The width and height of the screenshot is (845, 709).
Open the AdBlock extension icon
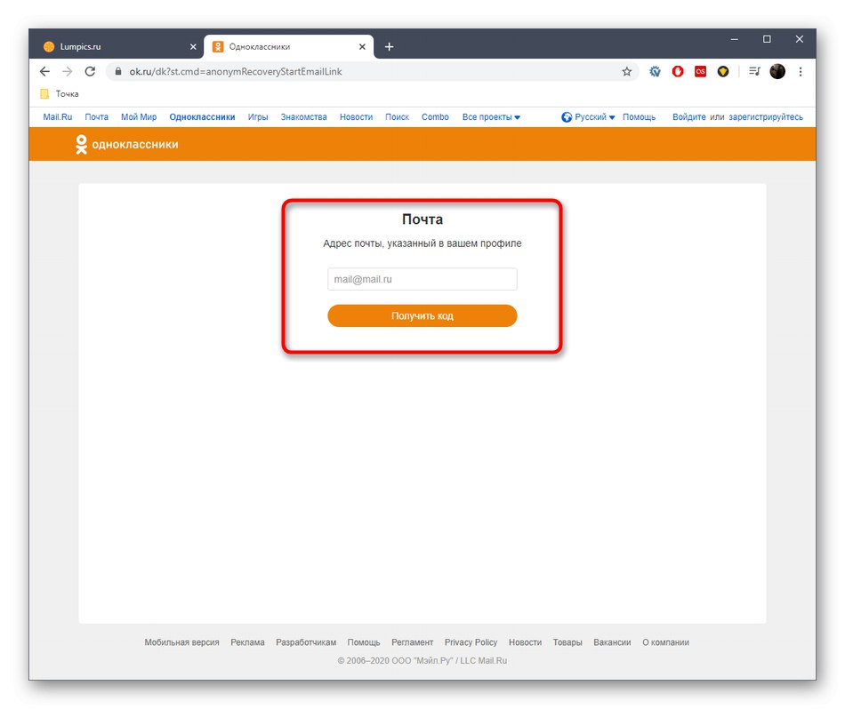pyautogui.click(x=678, y=71)
